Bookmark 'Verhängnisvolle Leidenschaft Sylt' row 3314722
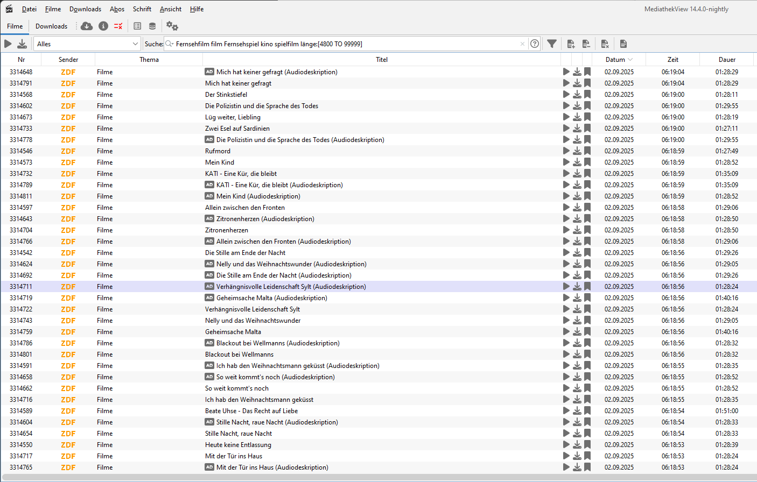The height and width of the screenshot is (482, 757). pos(587,309)
